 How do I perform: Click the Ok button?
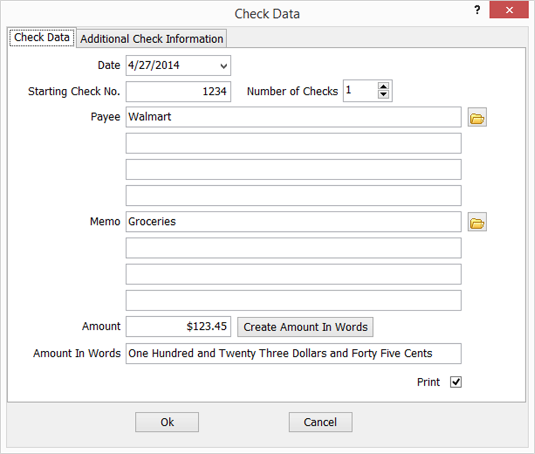[x=167, y=422]
